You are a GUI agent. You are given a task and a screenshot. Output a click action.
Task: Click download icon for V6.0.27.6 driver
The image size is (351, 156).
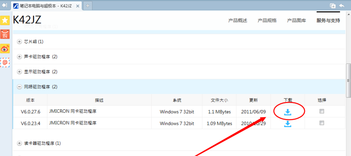[x=288, y=112]
